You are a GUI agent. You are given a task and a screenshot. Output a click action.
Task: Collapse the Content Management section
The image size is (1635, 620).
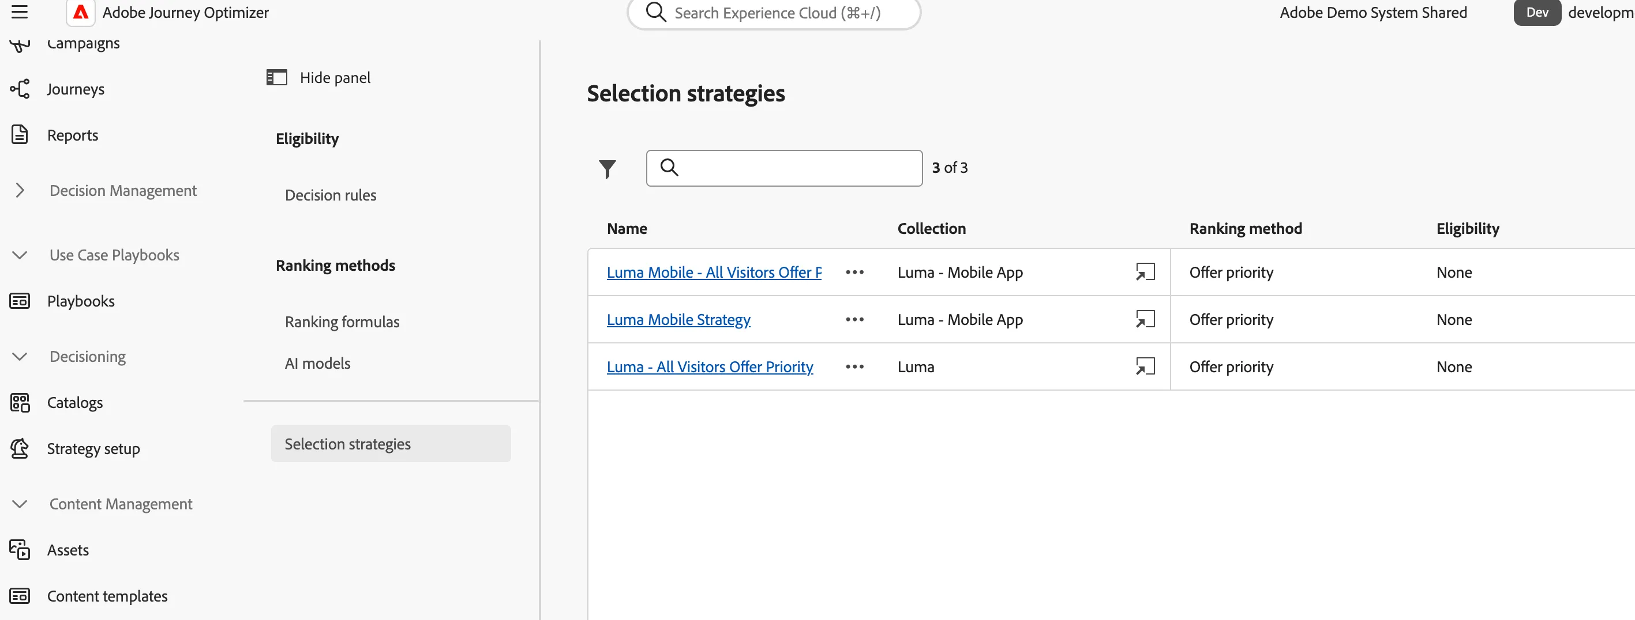tap(20, 504)
